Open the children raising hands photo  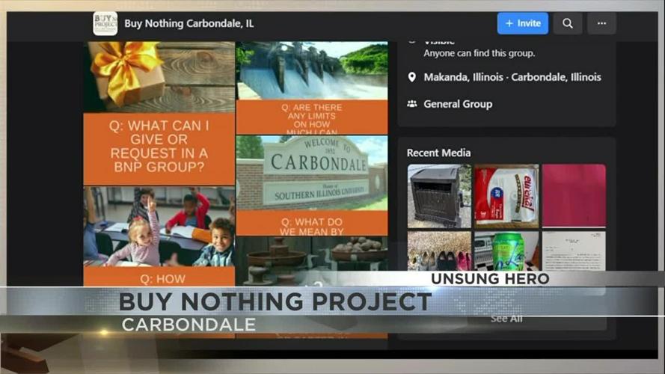(x=159, y=227)
